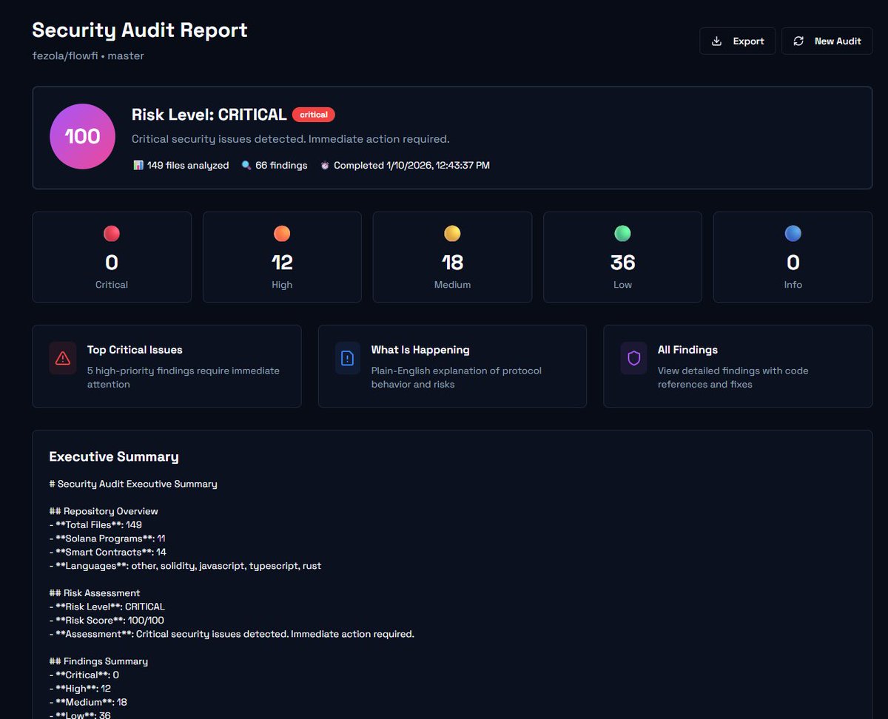The image size is (888, 719).
Task: Click the bar chart icon beside files analyzed
Action: [138, 166]
